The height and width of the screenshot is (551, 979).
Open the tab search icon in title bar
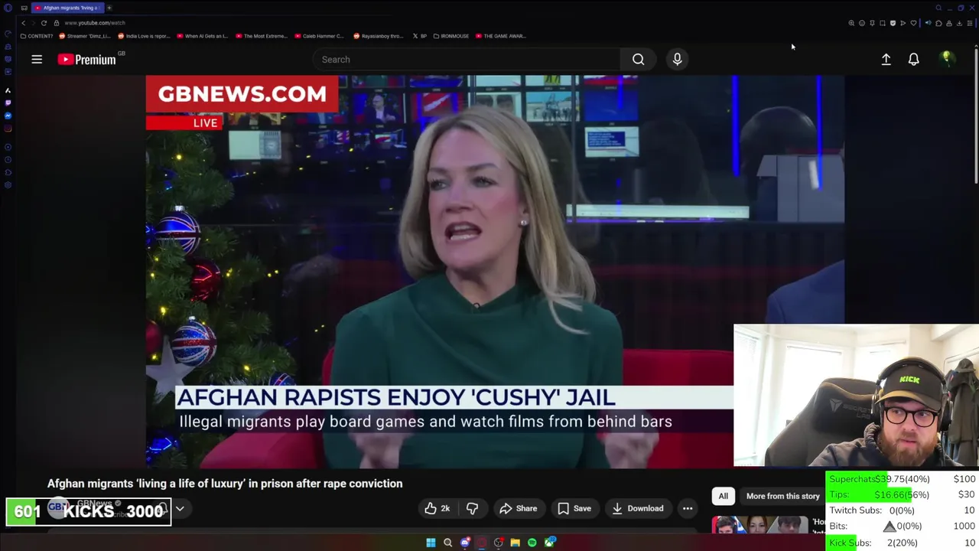[938, 8]
